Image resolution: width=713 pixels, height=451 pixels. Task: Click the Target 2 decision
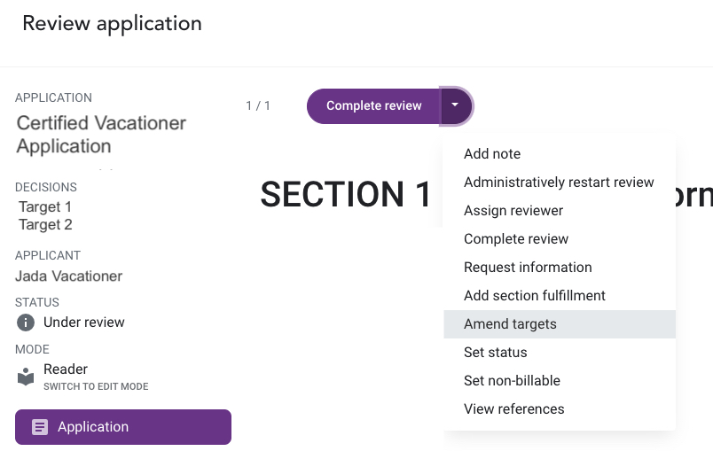pos(45,225)
